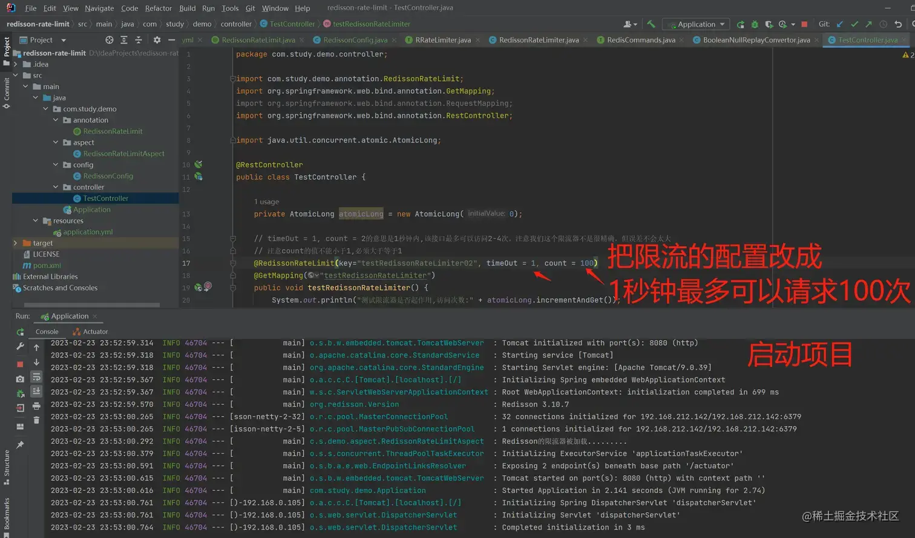Collapse the controller package
Screen dimensions: 915x538
click(x=56, y=188)
